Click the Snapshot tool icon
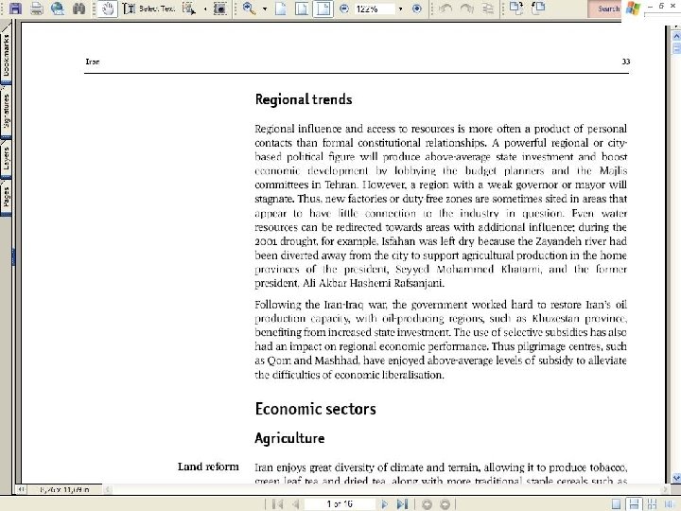Viewport: 681px width, 511px height. (x=220, y=9)
